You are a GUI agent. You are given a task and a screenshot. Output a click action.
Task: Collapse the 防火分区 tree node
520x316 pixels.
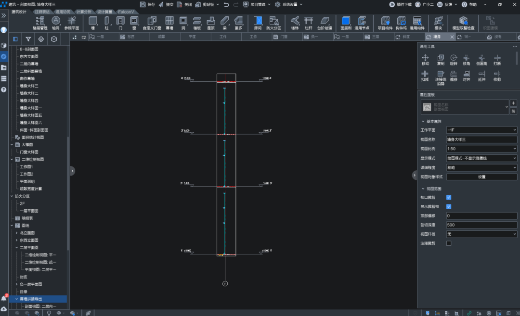click(x=12, y=196)
